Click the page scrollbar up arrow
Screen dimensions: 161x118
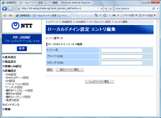(157, 21)
